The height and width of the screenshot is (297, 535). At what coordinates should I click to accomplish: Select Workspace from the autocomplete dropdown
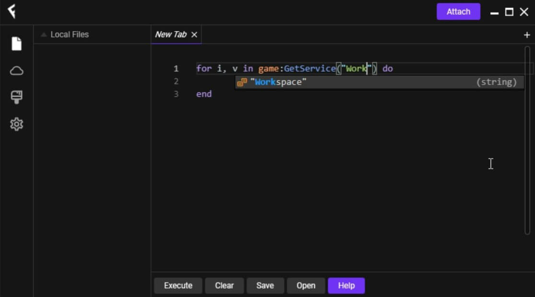(277, 82)
